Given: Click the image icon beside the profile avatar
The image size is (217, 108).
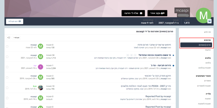Looking at the screenshot, I should point(209,21).
